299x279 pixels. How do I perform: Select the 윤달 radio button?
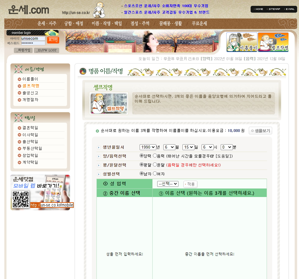pyautogui.click(x=155, y=165)
